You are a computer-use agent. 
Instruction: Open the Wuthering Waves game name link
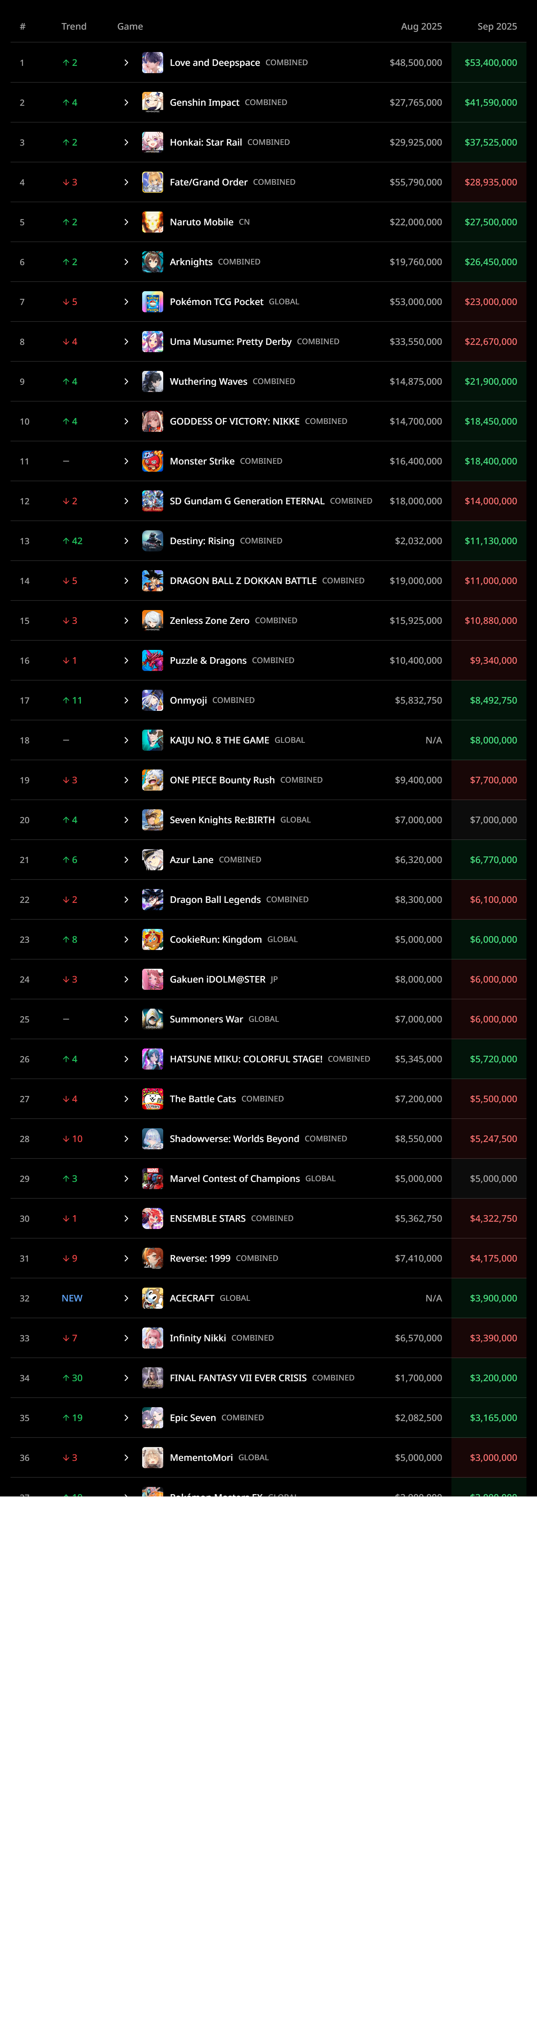pyautogui.click(x=208, y=381)
